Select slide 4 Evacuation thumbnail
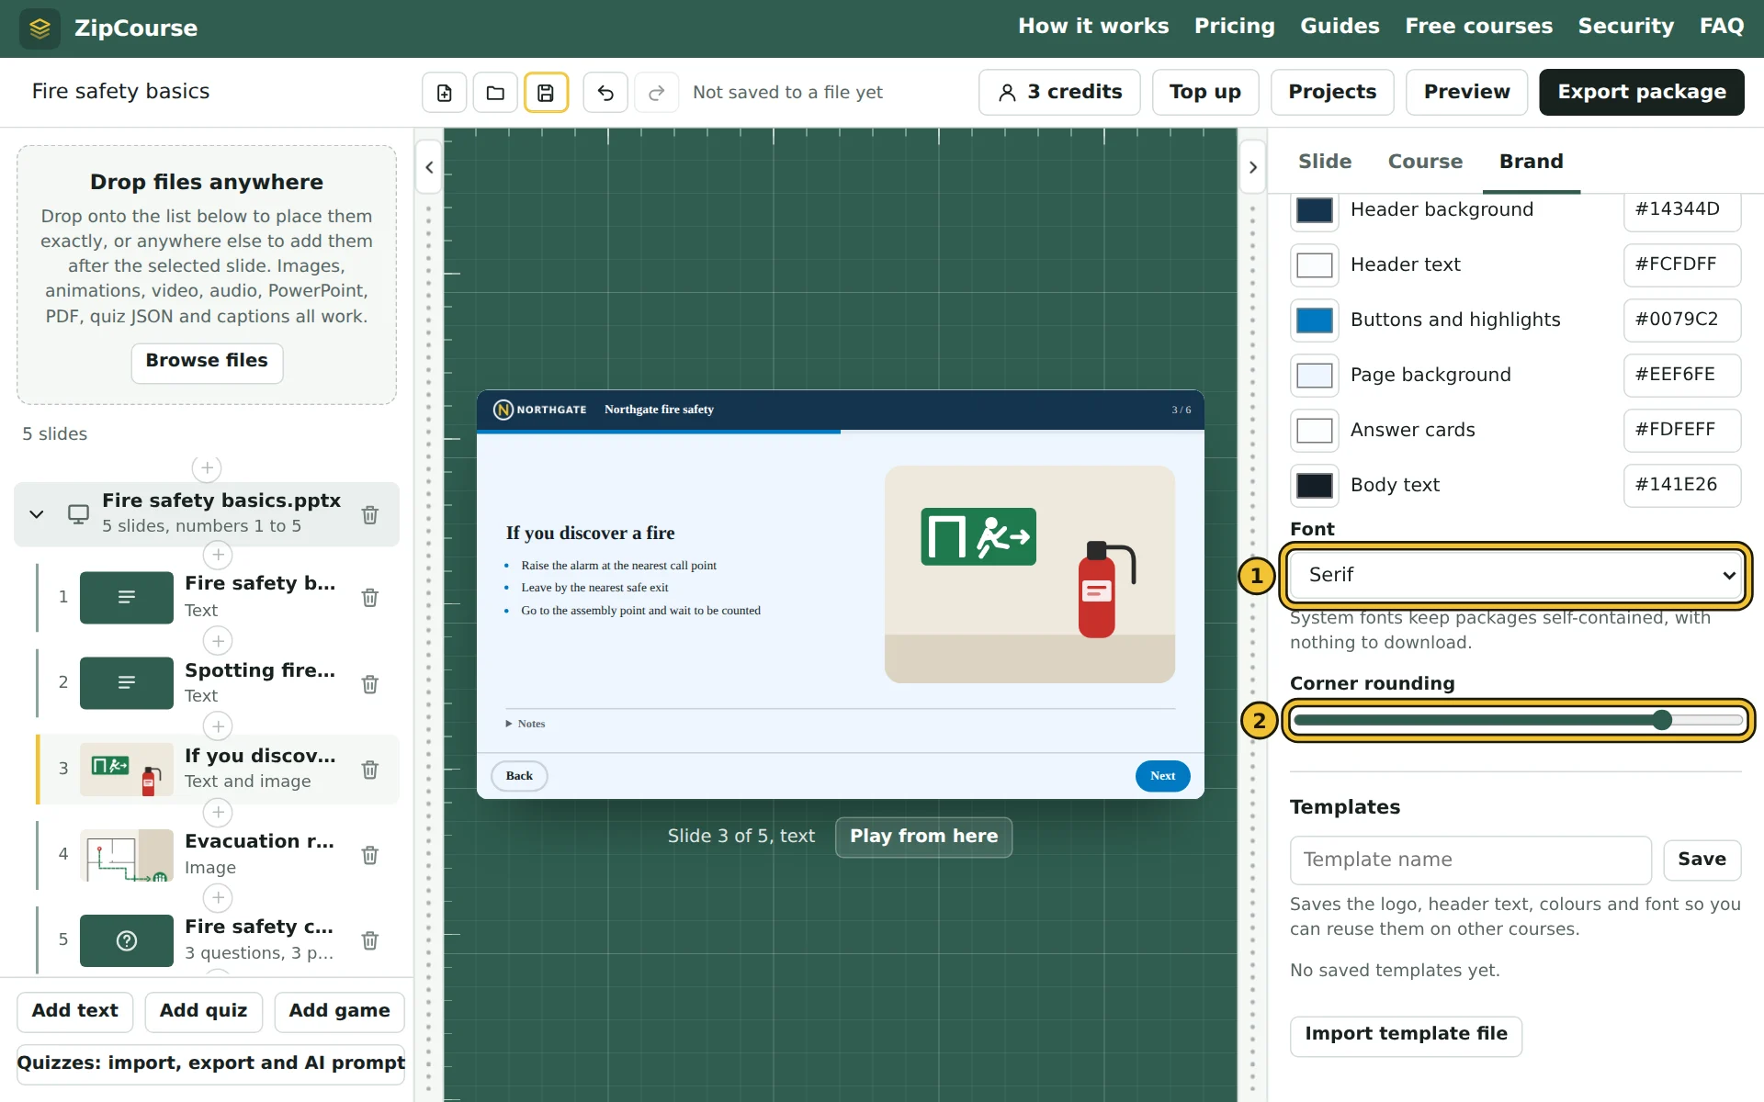 pyautogui.click(x=127, y=855)
